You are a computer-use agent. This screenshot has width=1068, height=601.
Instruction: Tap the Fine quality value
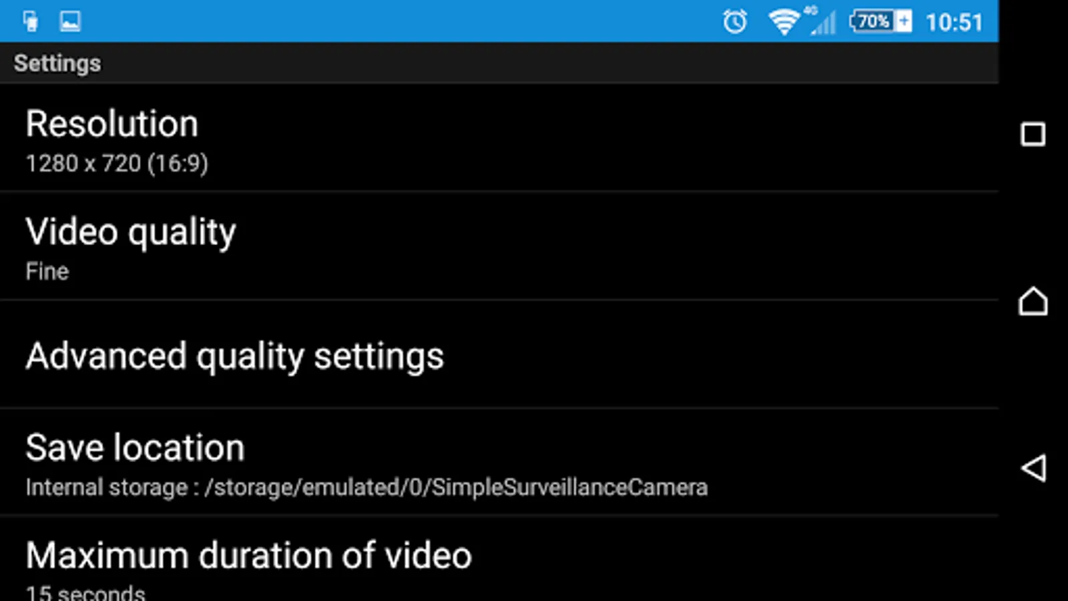47,272
